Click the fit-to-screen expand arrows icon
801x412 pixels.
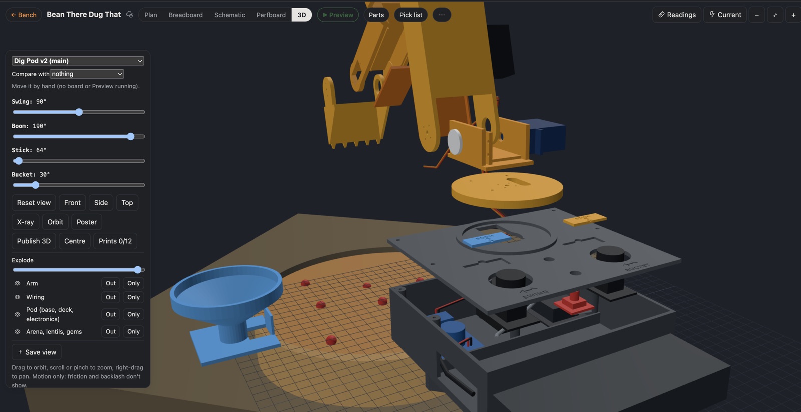coord(775,15)
